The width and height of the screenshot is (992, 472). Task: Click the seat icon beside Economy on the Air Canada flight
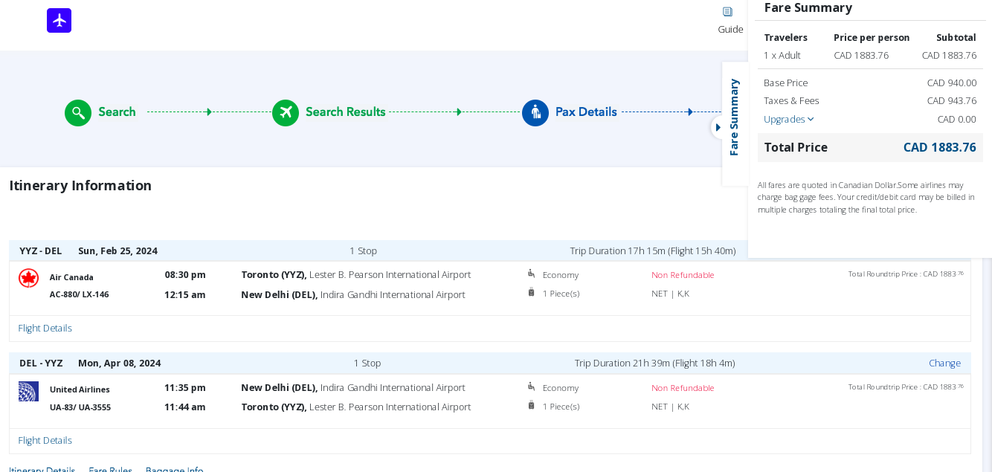point(531,274)
